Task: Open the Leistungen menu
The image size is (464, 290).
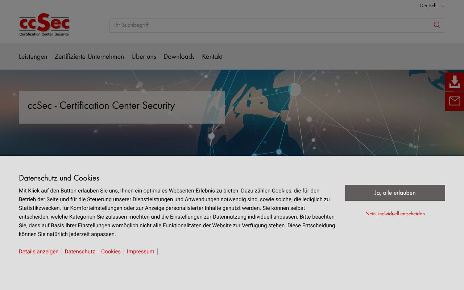Action: point(33,57)
